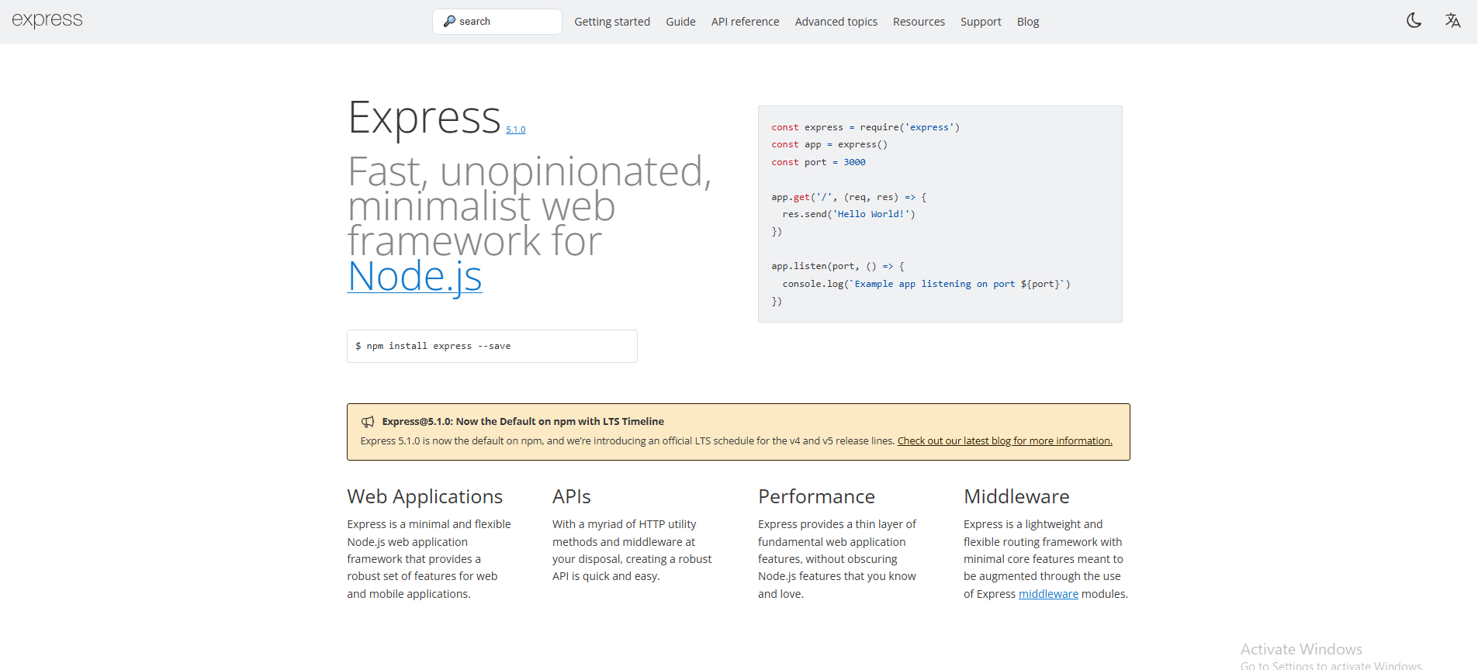Screen dimensions: 1478x670
Task: Click 'const port = 3000' code line
Action: coord(819,162)
